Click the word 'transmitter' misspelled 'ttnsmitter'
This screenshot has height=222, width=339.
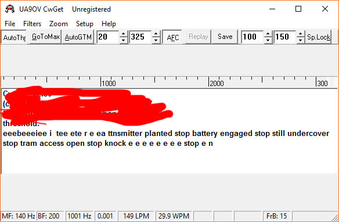click(125, 134)
